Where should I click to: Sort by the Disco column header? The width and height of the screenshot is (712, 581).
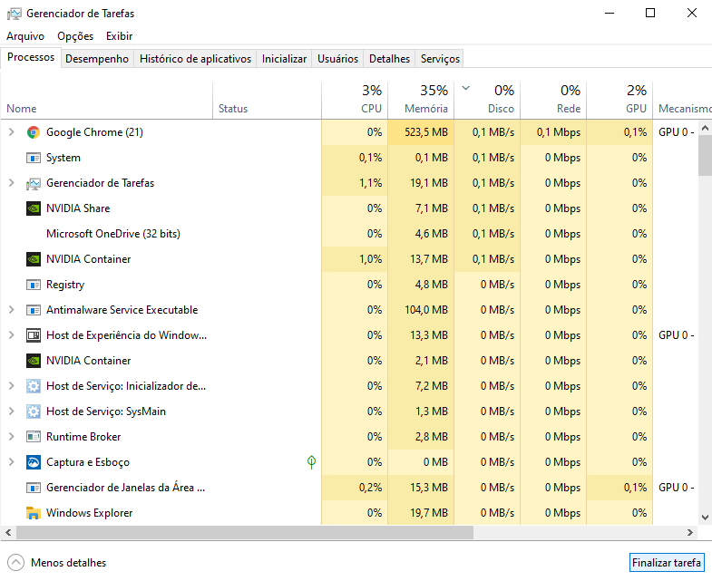coord(487,101)
